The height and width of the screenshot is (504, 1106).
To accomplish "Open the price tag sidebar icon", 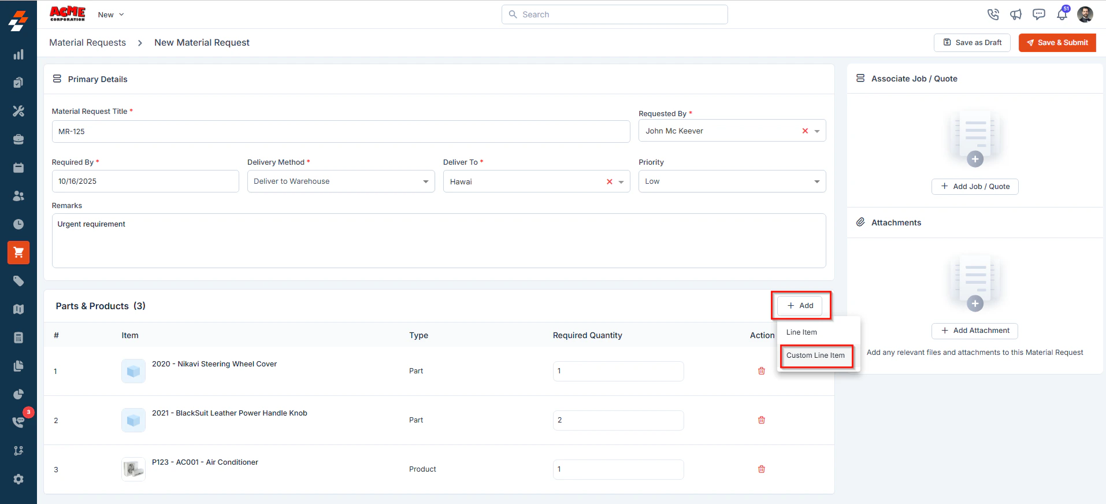I will coord(18,281).
